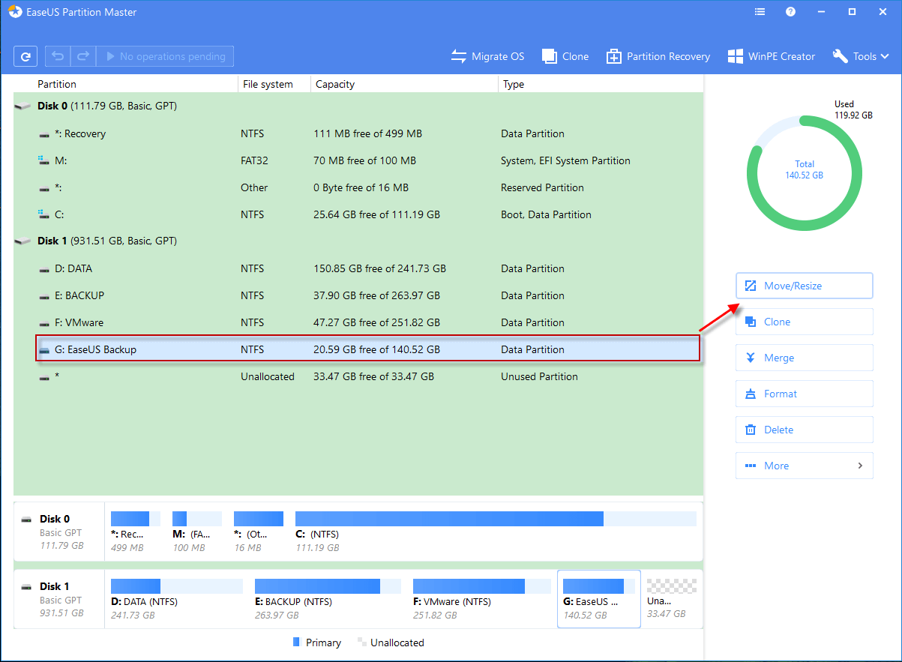The width and height of the screenshot is (902, 662).
Task: Open the task list icon in title bar
Action: [760, 12]
